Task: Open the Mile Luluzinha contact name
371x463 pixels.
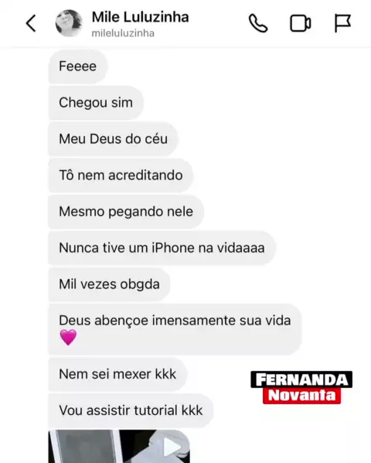Action: point(140,17)
